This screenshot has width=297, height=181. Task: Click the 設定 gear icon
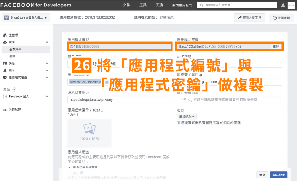(x=5, y=42)
